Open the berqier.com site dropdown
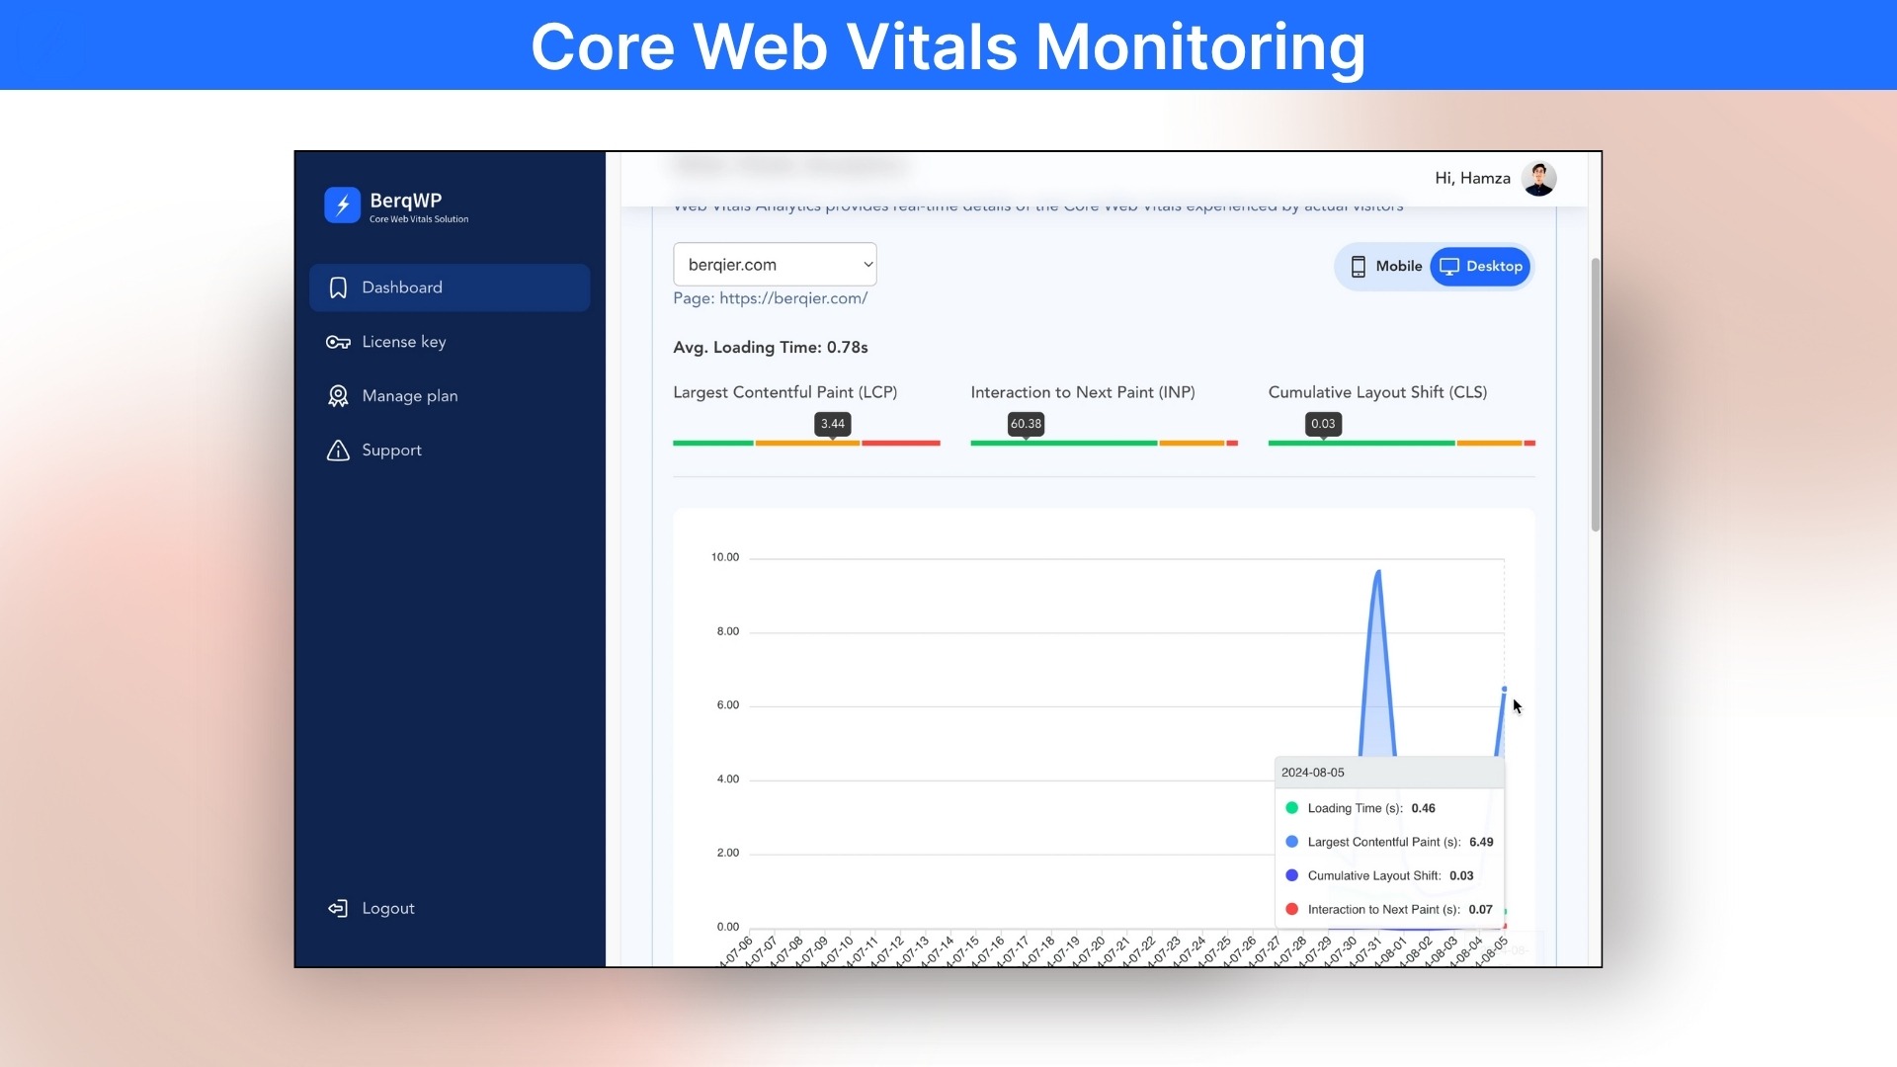 (774, 265)
